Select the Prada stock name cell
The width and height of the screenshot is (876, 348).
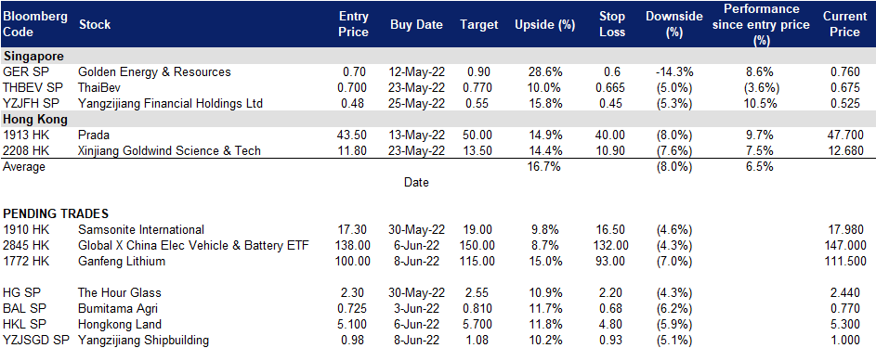pos(93,135)
